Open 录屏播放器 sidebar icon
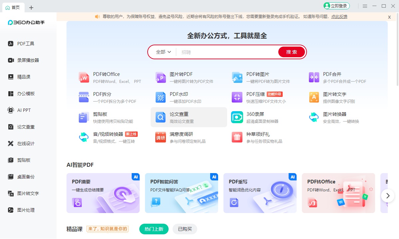This screenshot has height=239, width=399. coord(11,60)
